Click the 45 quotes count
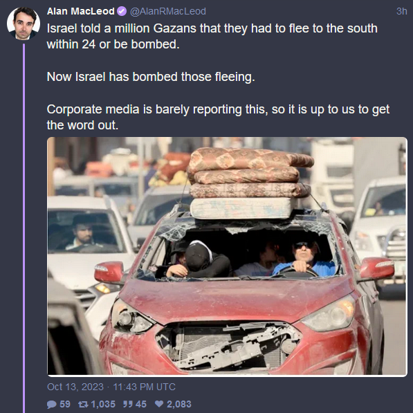The width and height of the screenshot is (413, 413). pos(141,404)
